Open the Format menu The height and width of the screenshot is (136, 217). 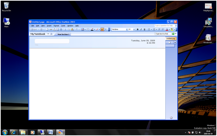[x=56, y=26]
